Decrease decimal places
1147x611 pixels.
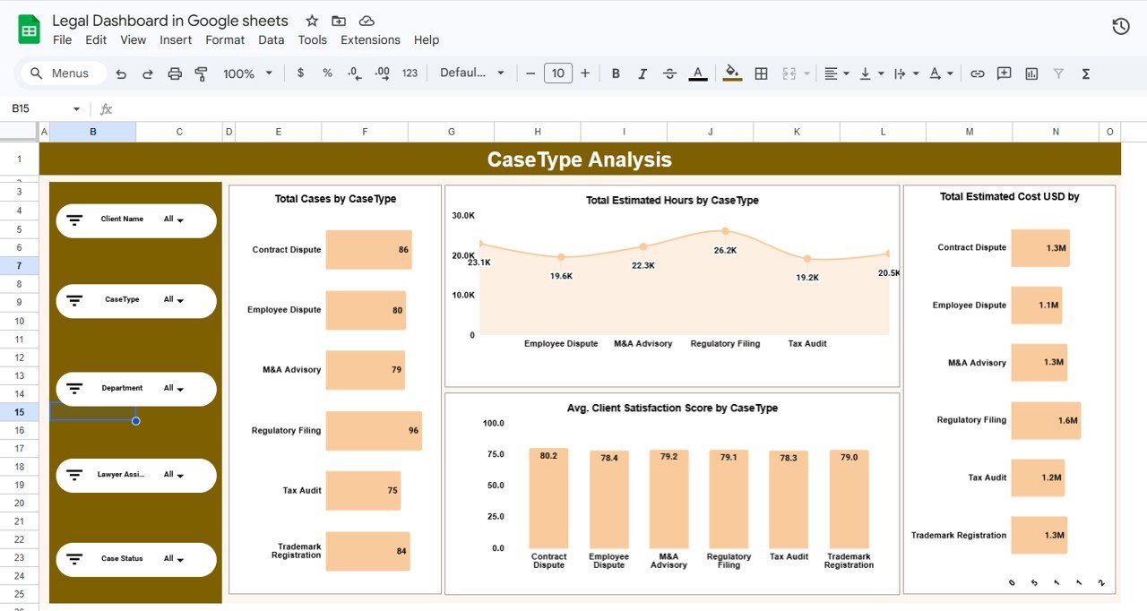[353, 73]
